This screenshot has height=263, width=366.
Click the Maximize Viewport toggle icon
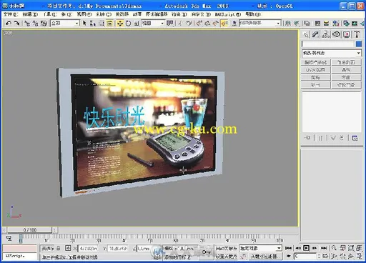click(x=359, y=257)
